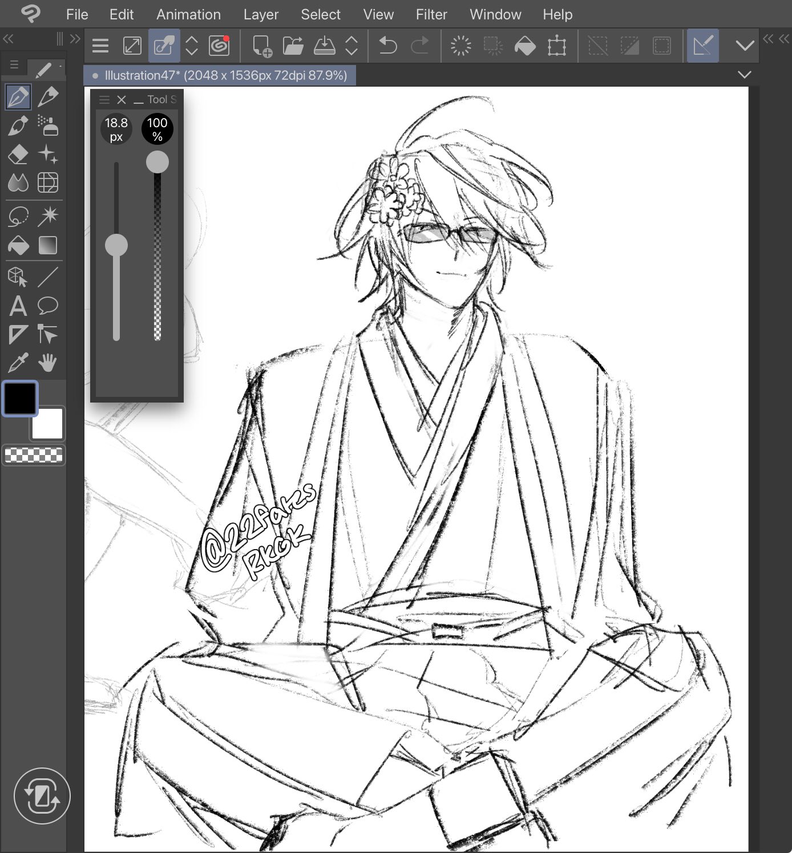The width and height of the screenshot is (792, 853).
Task: Click the stepper arrows after the Save icon
Action: [x=351, y=46]
